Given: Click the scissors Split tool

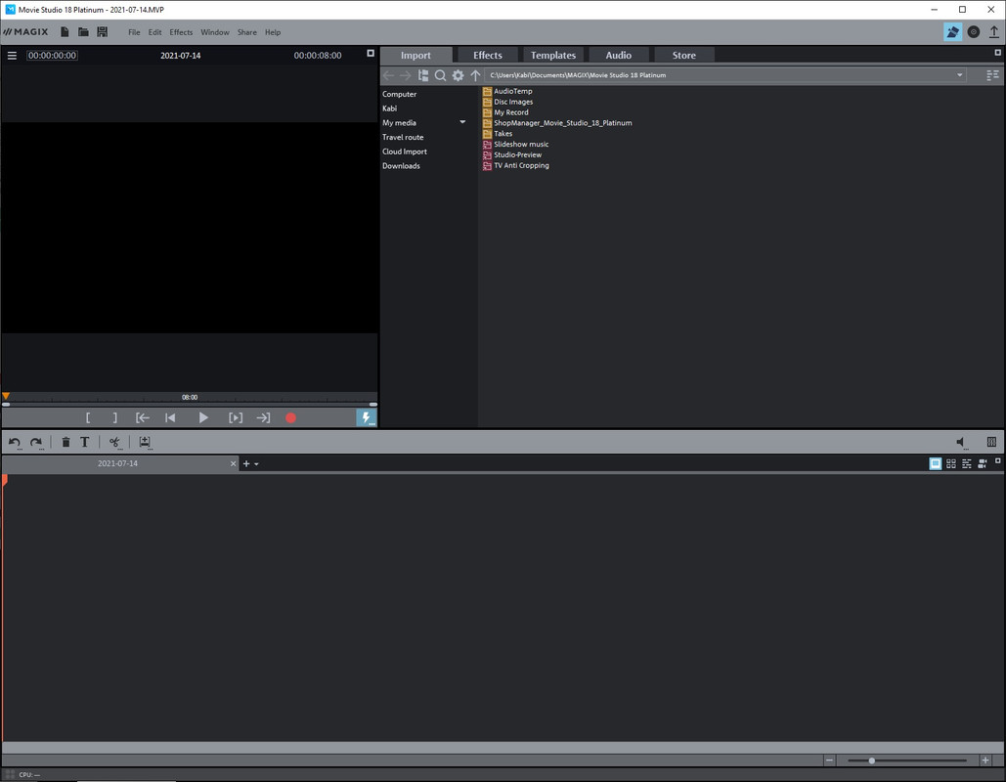Looking at the screenshot, I should 114,442.
